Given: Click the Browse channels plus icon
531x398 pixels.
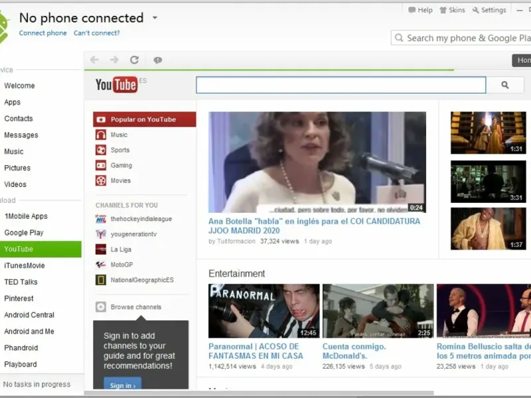Looking at the screenshot, I should 101,307.
